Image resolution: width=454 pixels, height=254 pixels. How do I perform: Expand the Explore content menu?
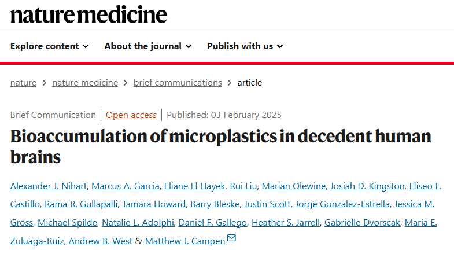point(50,46)
